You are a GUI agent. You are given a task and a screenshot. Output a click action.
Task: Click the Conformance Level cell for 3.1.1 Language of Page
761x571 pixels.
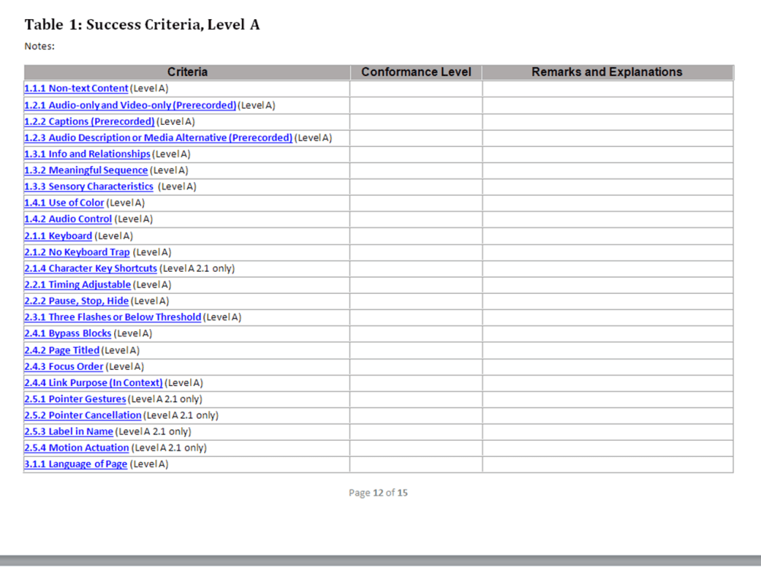coord(416,464)
